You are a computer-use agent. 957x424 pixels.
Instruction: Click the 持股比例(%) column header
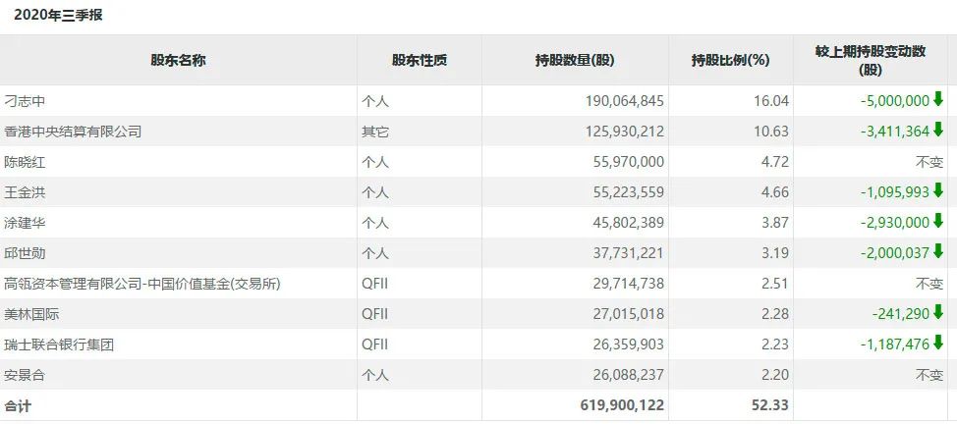coord(730,60)
